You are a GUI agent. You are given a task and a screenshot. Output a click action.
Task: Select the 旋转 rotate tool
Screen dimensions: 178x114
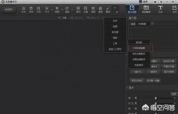(x=67, y=10)
